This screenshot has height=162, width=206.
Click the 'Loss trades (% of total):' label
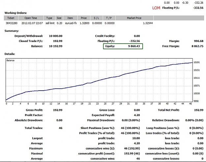point(162,133)
